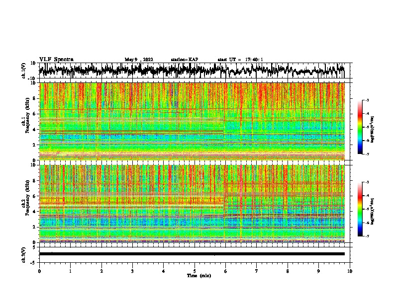
Task: Click inside the ch.2 spectrogram panel
Action: pyautogui.click(x=192, y=204)
